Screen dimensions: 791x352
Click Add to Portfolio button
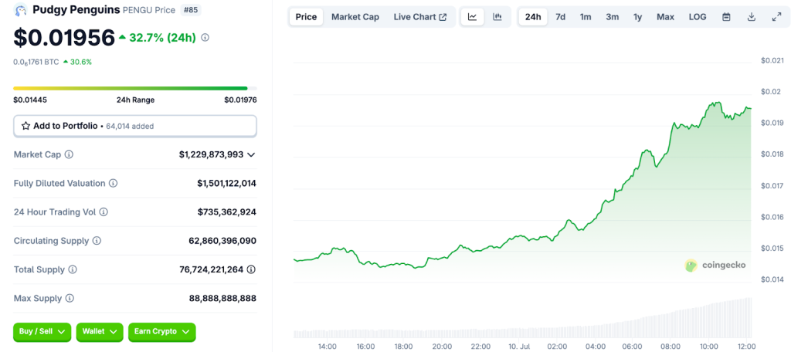(134, 126)
